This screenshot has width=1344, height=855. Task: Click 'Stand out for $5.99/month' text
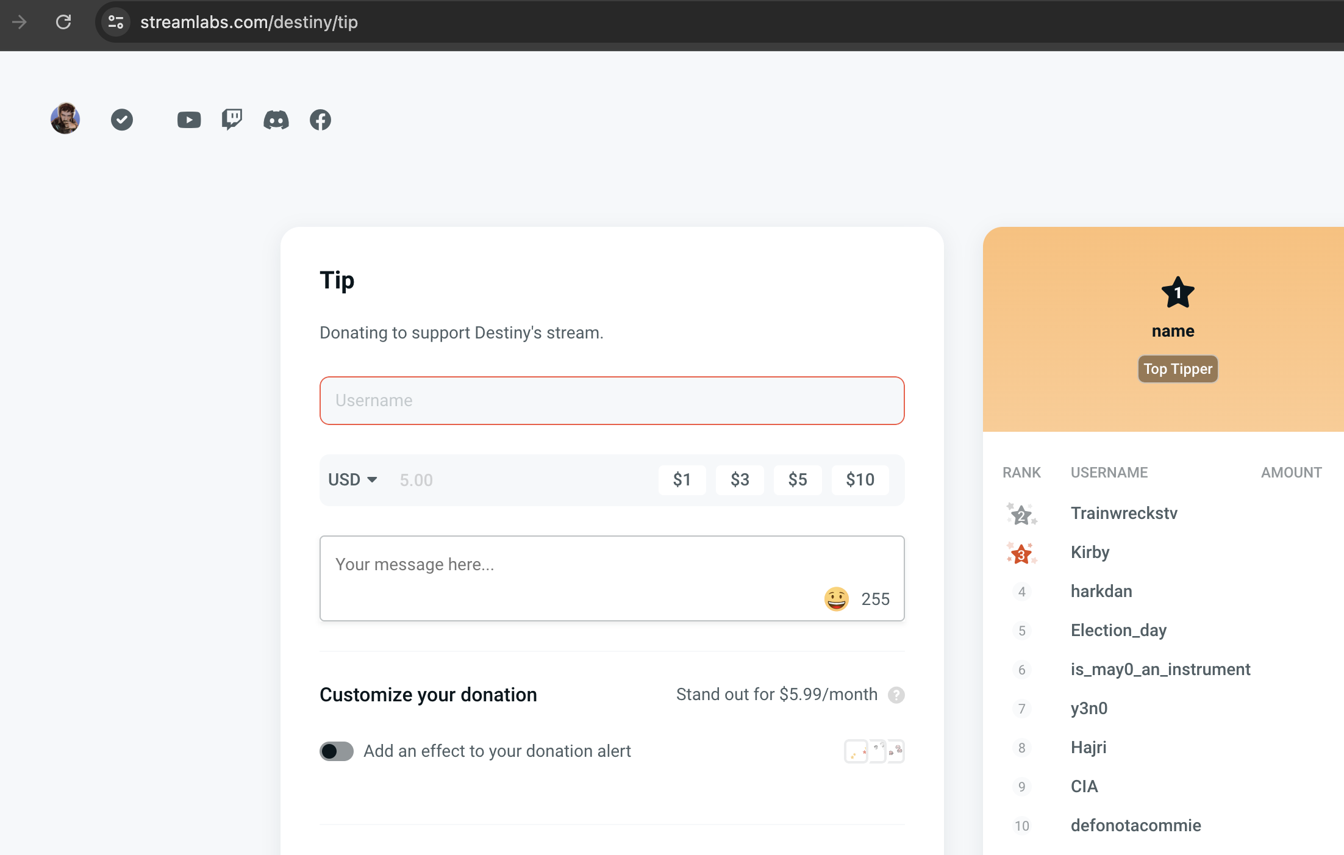777,695
